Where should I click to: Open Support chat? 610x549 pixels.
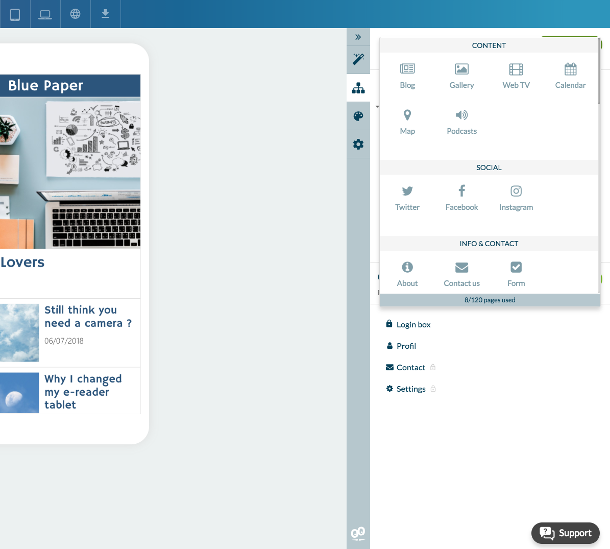[x=565, y=533]
